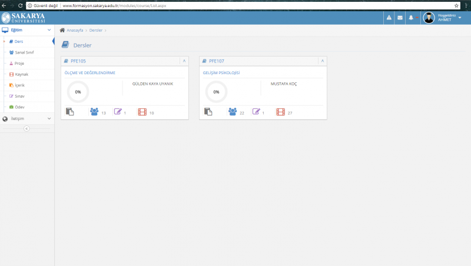Click the film resources icon on PFE107 card
This screenshot has height=266, width=471.
(280, 112)
